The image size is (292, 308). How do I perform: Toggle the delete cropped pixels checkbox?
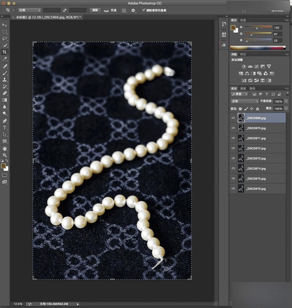pyautogui.click(x=143, y=11)
